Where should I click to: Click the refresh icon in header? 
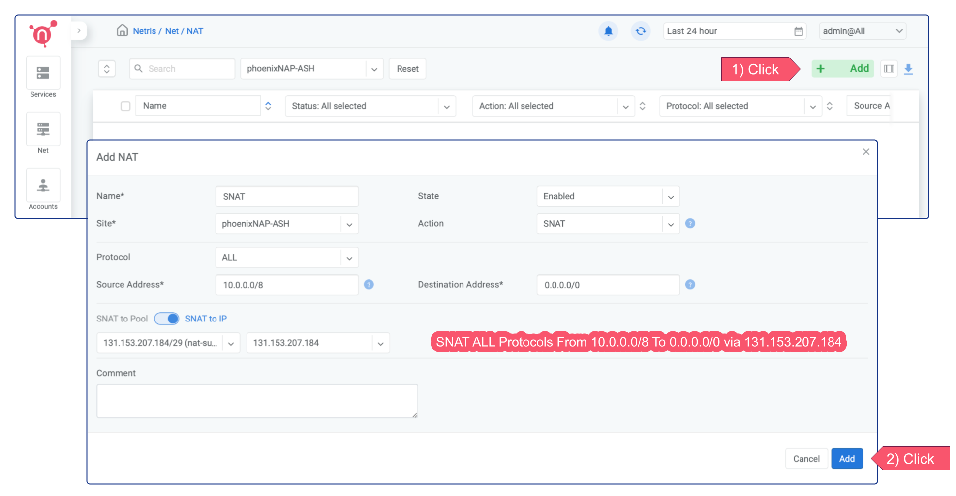[640, 31]
